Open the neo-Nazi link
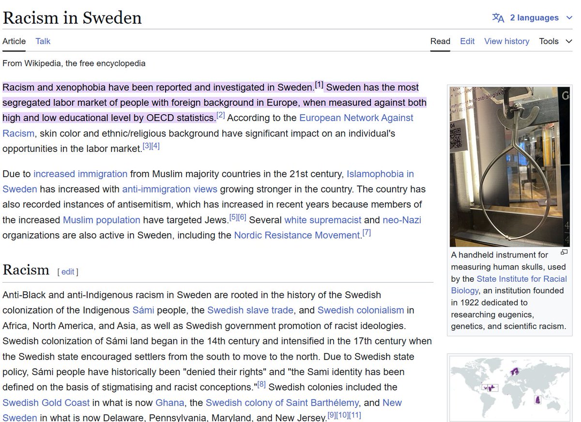 click(402, 220)
